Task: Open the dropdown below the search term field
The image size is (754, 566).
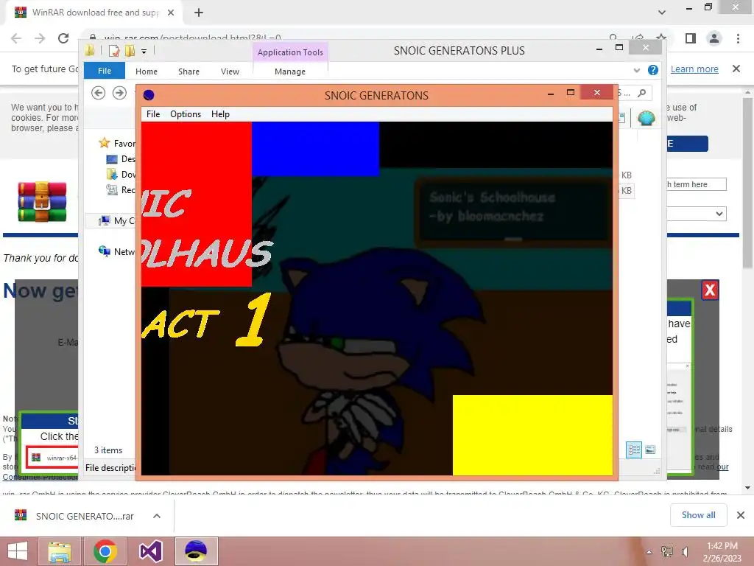Action: click(x=697, y=214)
